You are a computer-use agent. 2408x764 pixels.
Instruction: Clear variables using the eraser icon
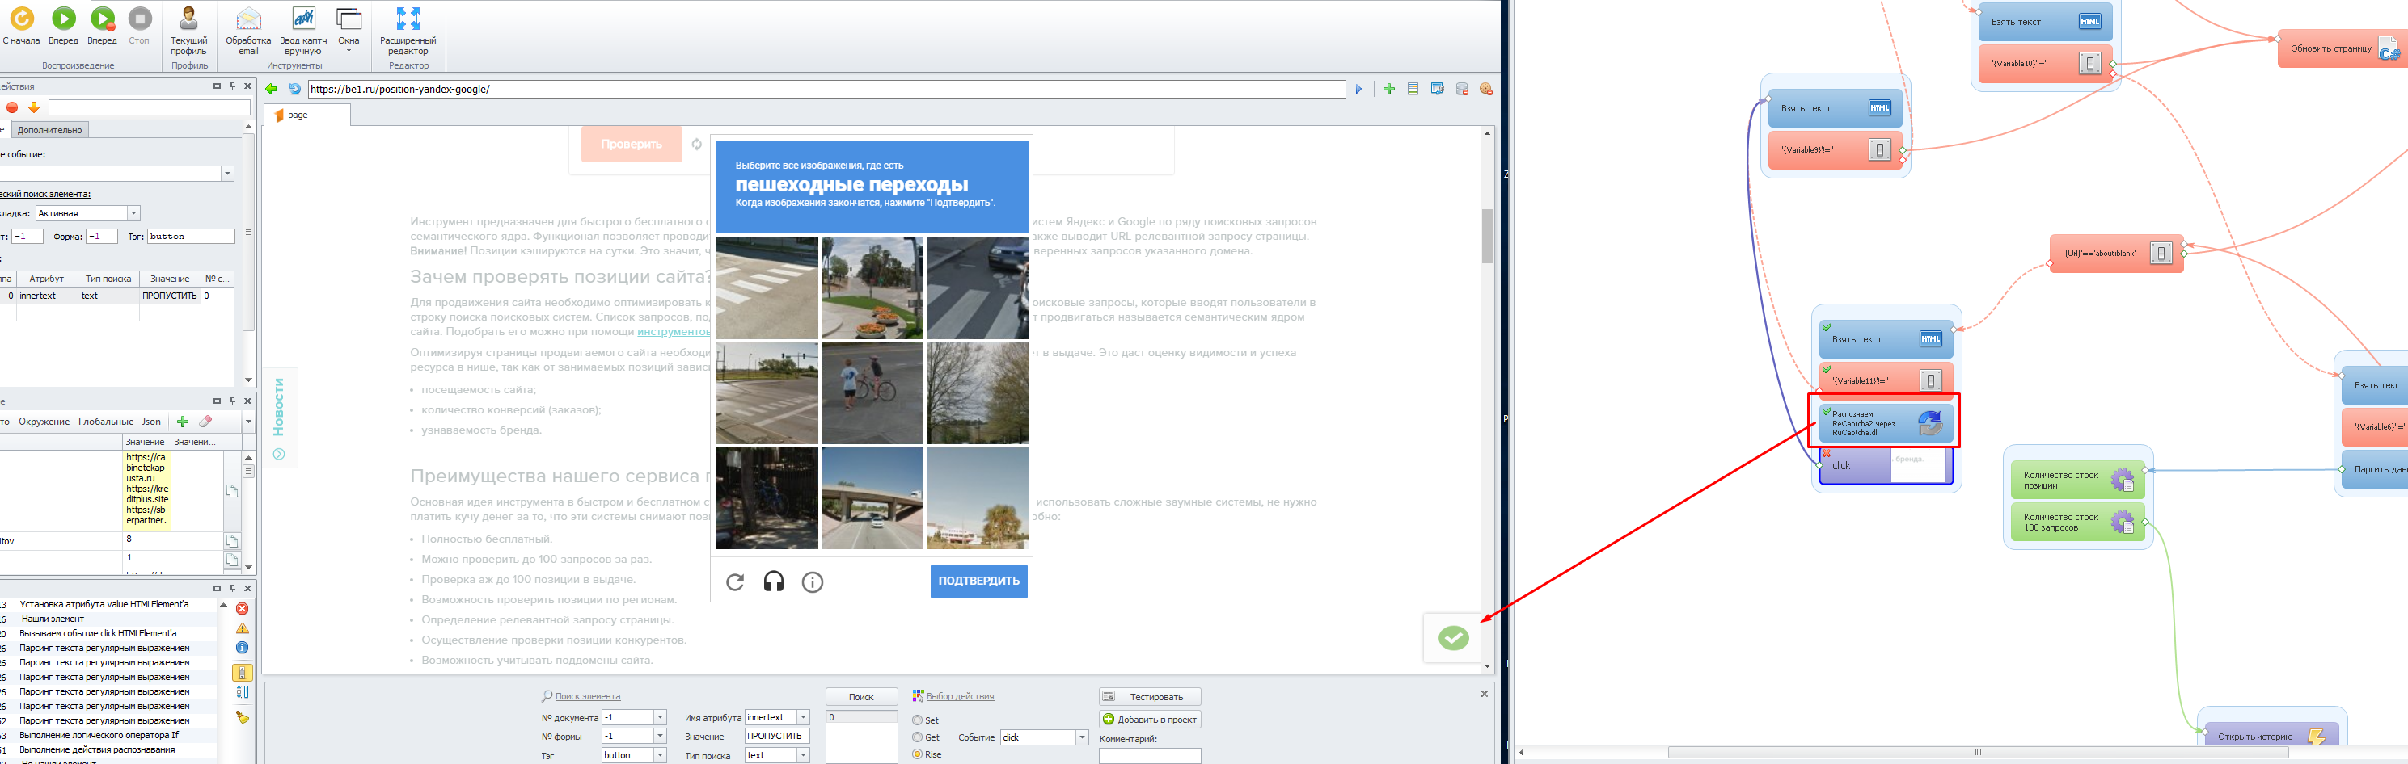pos(205,422)
